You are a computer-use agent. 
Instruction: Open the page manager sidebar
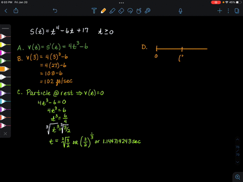[x=237, y=11]
